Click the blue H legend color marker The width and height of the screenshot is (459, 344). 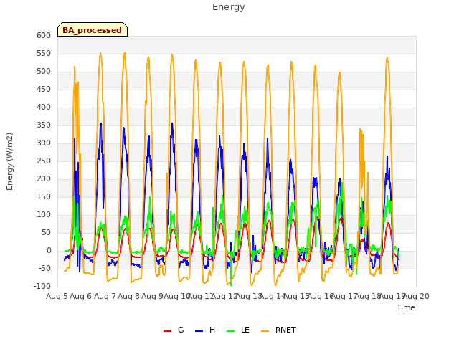click(199, 331)
